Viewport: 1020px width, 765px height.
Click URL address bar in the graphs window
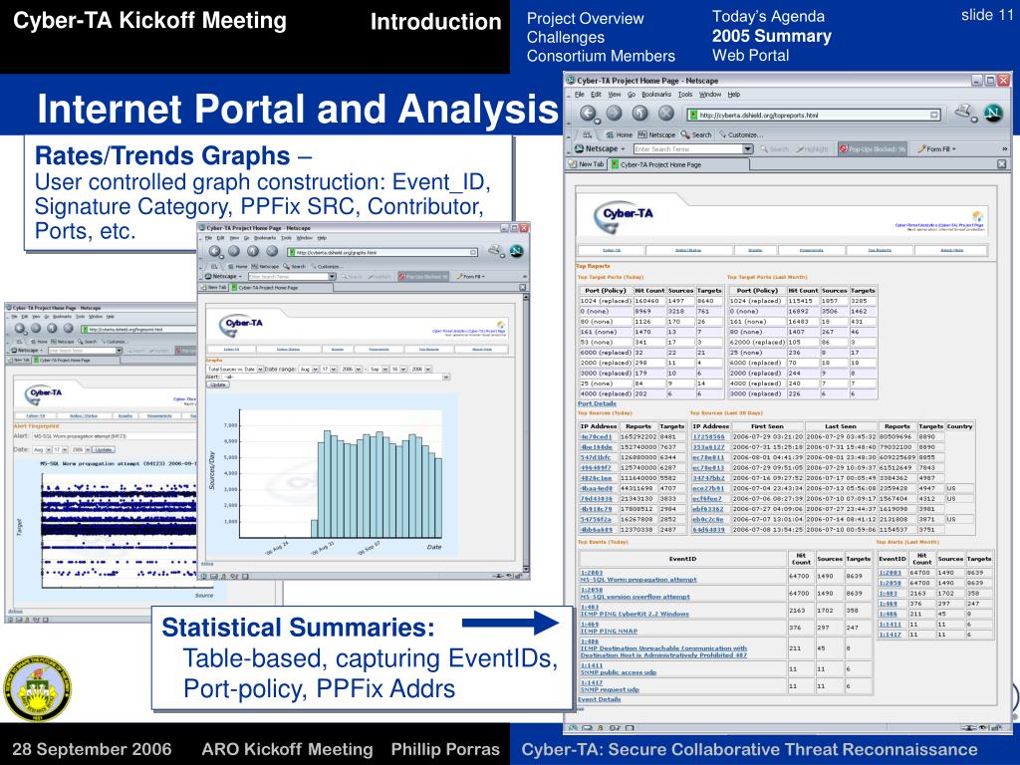[382, 252]
